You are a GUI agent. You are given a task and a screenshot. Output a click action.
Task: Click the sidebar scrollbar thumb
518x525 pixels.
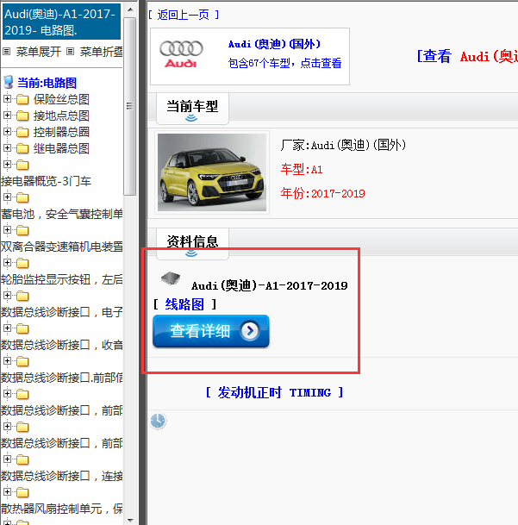[130, 106]
